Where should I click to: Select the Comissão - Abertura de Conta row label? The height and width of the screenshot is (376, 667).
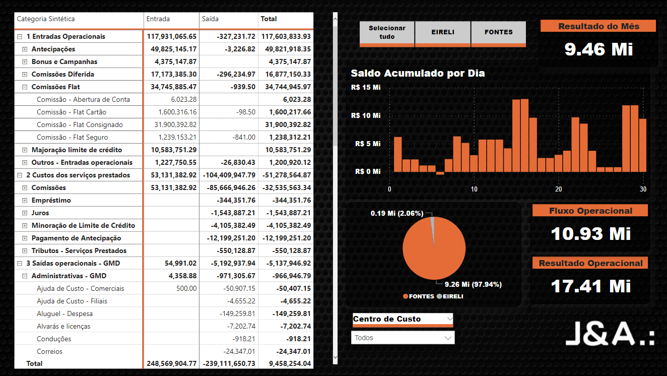point(83,100)
